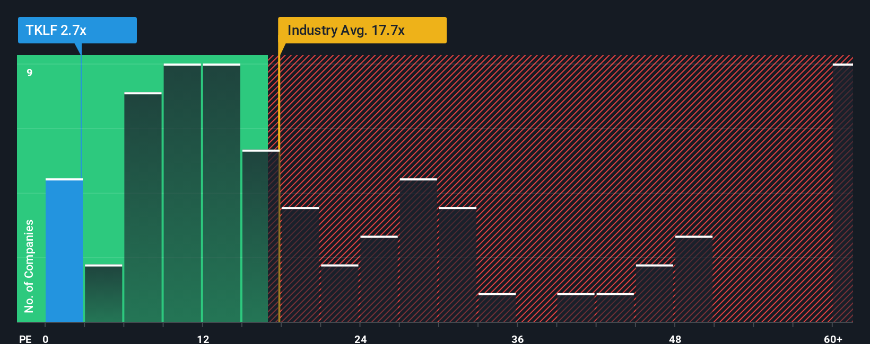
Task: Click the TKLF 2.7x label
Action: 77,30
